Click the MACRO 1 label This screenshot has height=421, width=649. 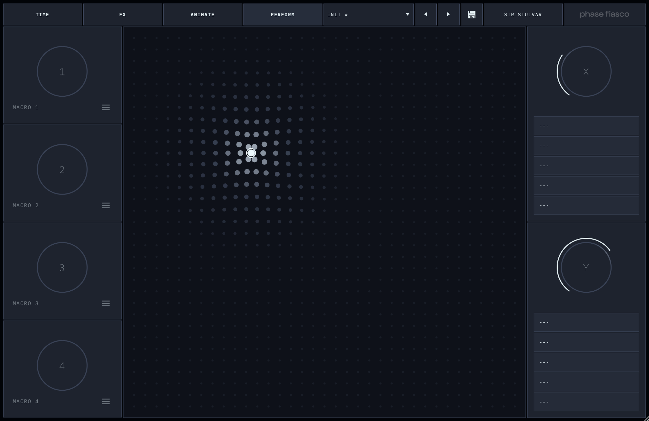(x=26, y=108)
